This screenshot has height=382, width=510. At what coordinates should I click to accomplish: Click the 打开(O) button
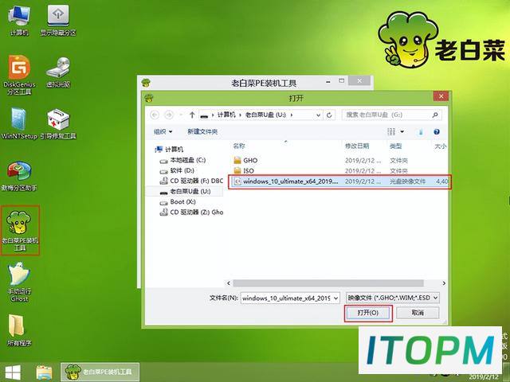[x=368, y=313]
